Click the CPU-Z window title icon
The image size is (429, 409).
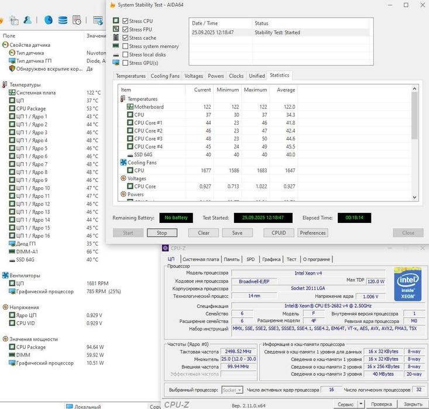[x=165, y=248]
